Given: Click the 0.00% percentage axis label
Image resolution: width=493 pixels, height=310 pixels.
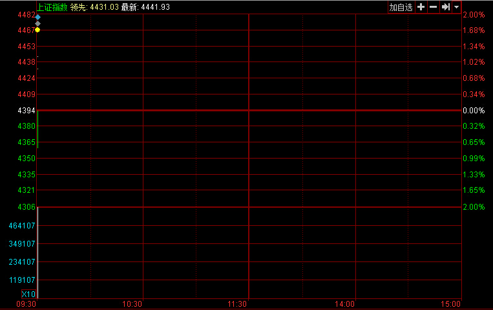Looking at the screenshot, I should coord(474,111).
